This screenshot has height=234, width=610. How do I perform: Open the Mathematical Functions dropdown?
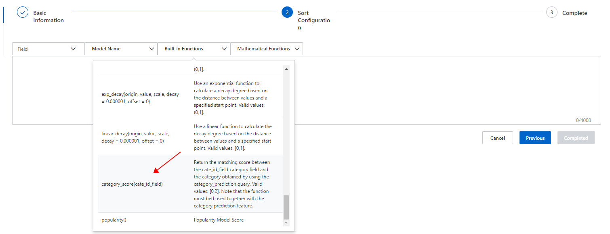[x=267, y=49]
